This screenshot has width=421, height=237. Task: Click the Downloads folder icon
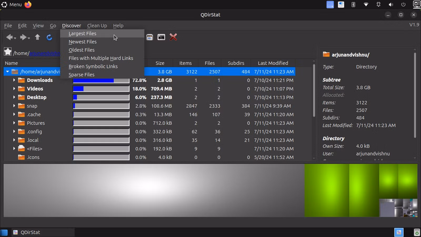[21, 80]
